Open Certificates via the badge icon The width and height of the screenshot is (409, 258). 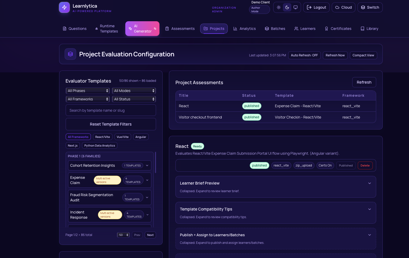(x=326, y=29)
